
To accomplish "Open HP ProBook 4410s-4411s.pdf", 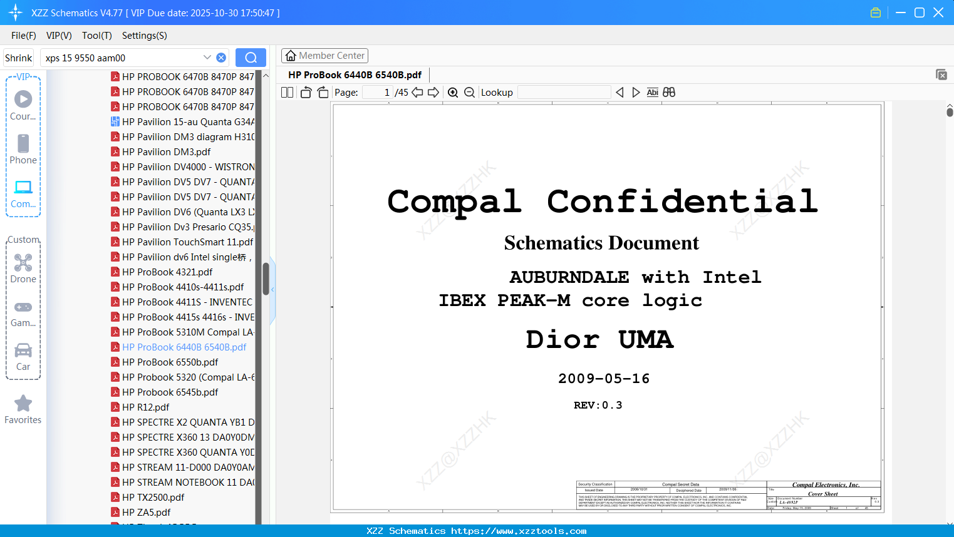I will click(177, 287).
